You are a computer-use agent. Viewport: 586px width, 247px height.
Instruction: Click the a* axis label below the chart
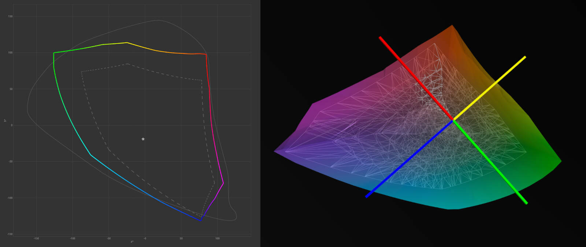point(132,242)
